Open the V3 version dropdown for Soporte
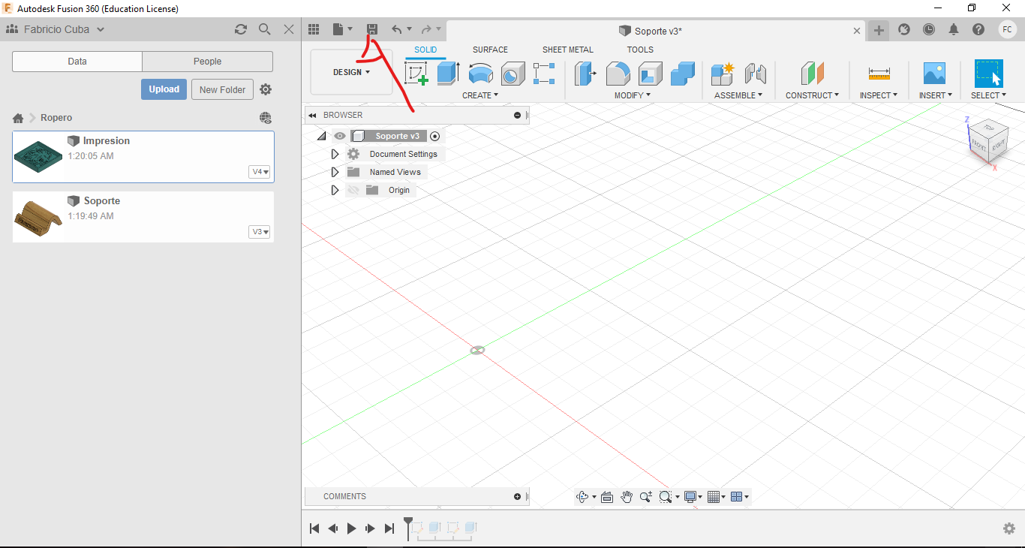This screenshot has height=548, width=1025. [260, 232]
